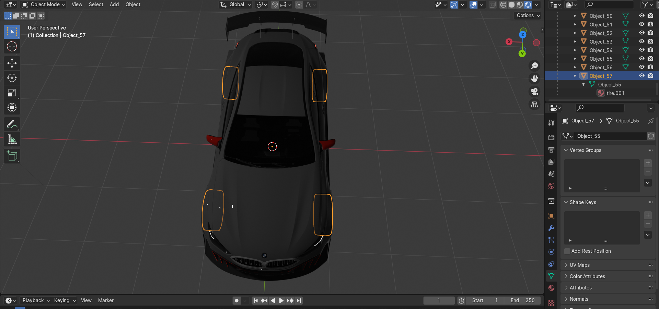
Task: Select the Move tool
Action: 12,63
